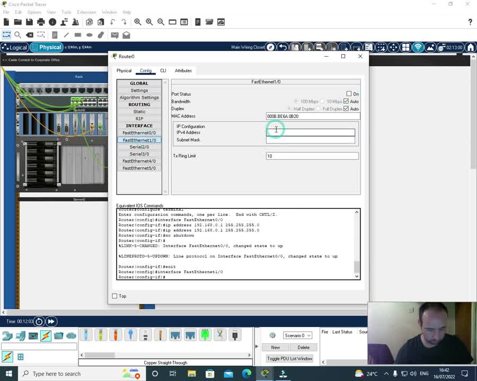The image size is (477, 381).
Task: Open the Options menu
Action: (34, 12)
